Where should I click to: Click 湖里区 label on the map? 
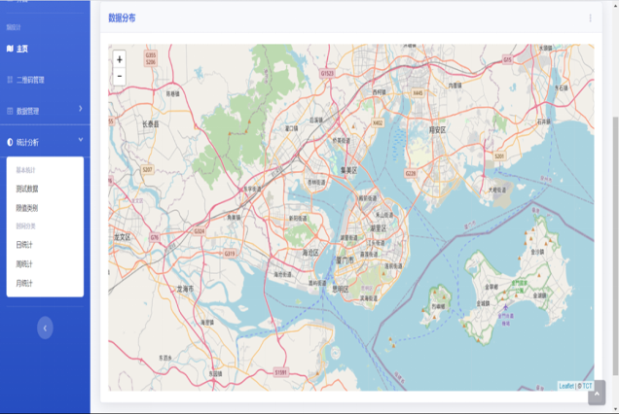pyautogui.click(x=379, y=227)
